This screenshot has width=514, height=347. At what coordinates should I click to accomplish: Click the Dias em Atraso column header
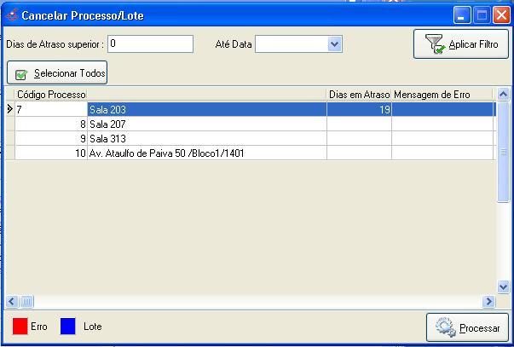pos(359,95)
